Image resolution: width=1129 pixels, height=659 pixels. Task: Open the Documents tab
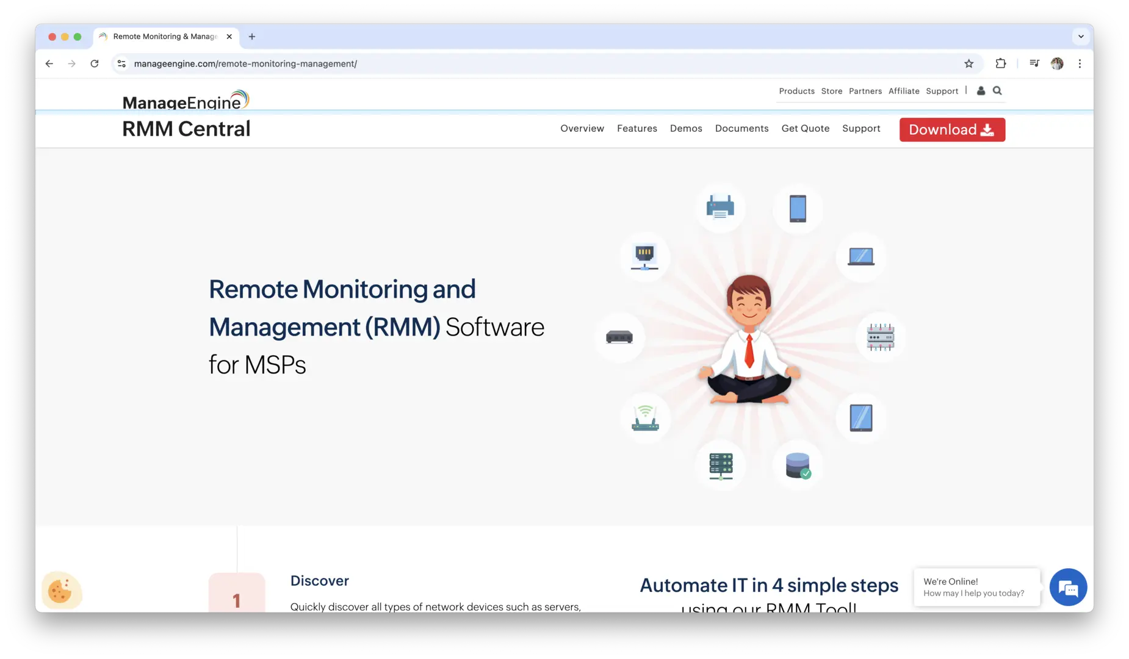(741, 129)
